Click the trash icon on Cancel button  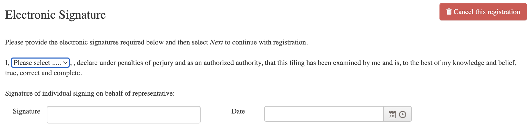tap(449, 12)
